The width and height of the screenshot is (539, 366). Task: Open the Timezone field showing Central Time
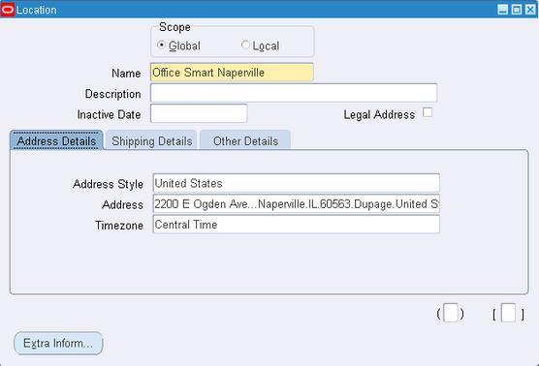pyautogui.click(x=297, y=225)
